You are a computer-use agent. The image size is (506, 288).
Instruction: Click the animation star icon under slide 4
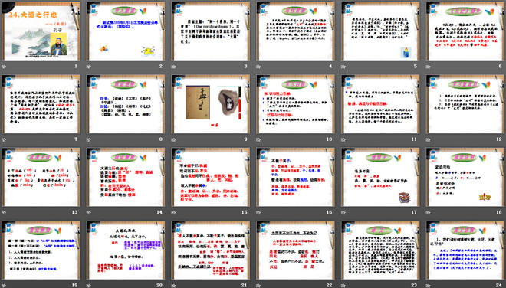coord(258,67)
